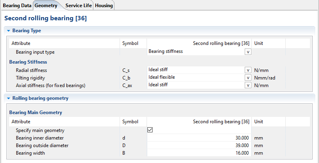Click the 'Bearing Type' section title
Image resolution: width=319 pixels, height=163 pixels.
(27, 31)
